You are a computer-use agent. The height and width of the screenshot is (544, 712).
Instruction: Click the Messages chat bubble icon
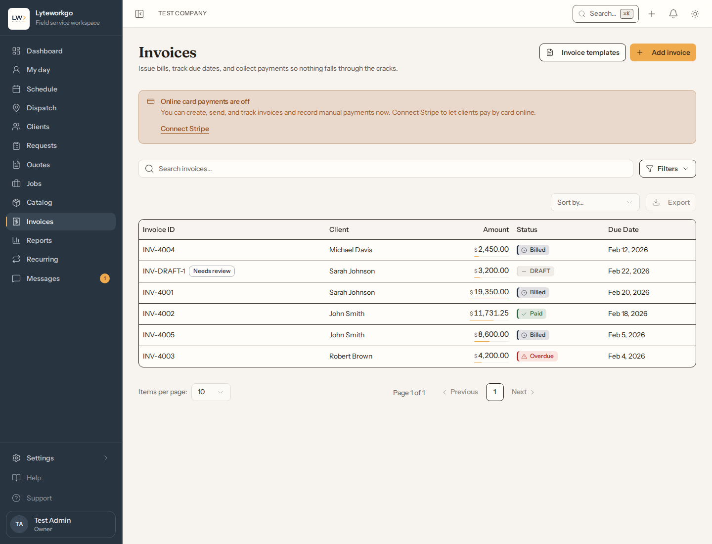pyautogui.click(x=16, y=278)
